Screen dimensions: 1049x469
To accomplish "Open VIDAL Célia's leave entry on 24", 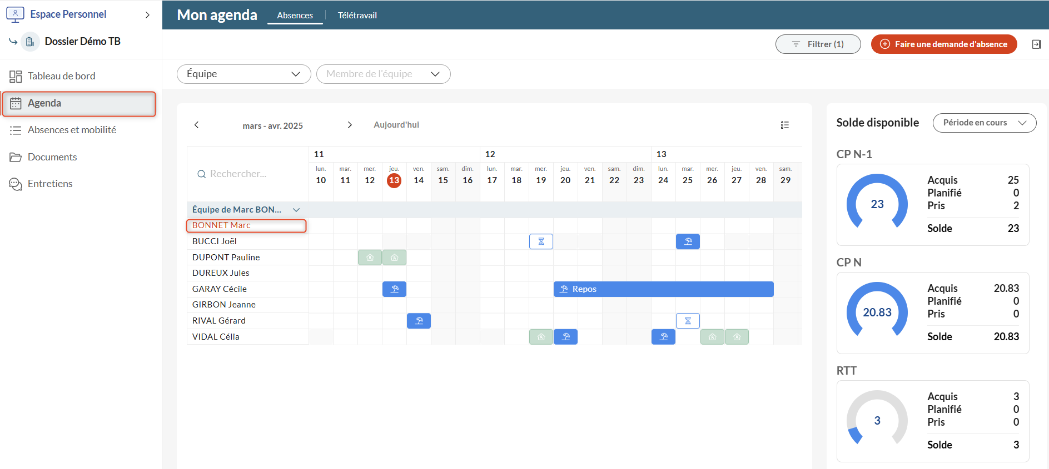I will tap(663, 337).
